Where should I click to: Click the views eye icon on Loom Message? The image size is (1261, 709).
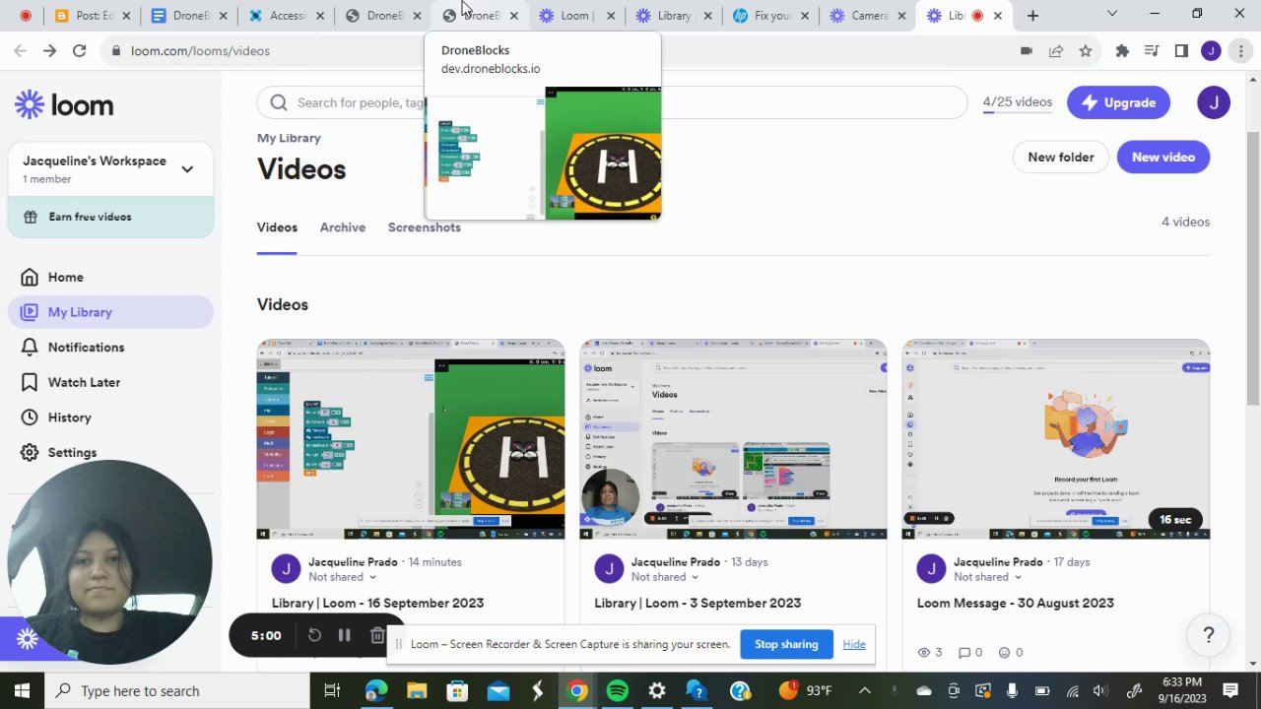924,652
